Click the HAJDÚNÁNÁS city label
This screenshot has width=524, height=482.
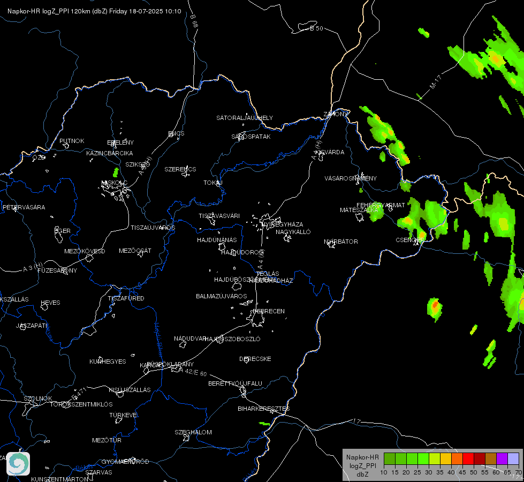click(217, 240)
